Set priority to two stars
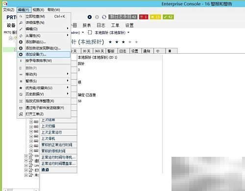This screenshot has height=191, width=245. pyautogui.click(x=117, y=42)
